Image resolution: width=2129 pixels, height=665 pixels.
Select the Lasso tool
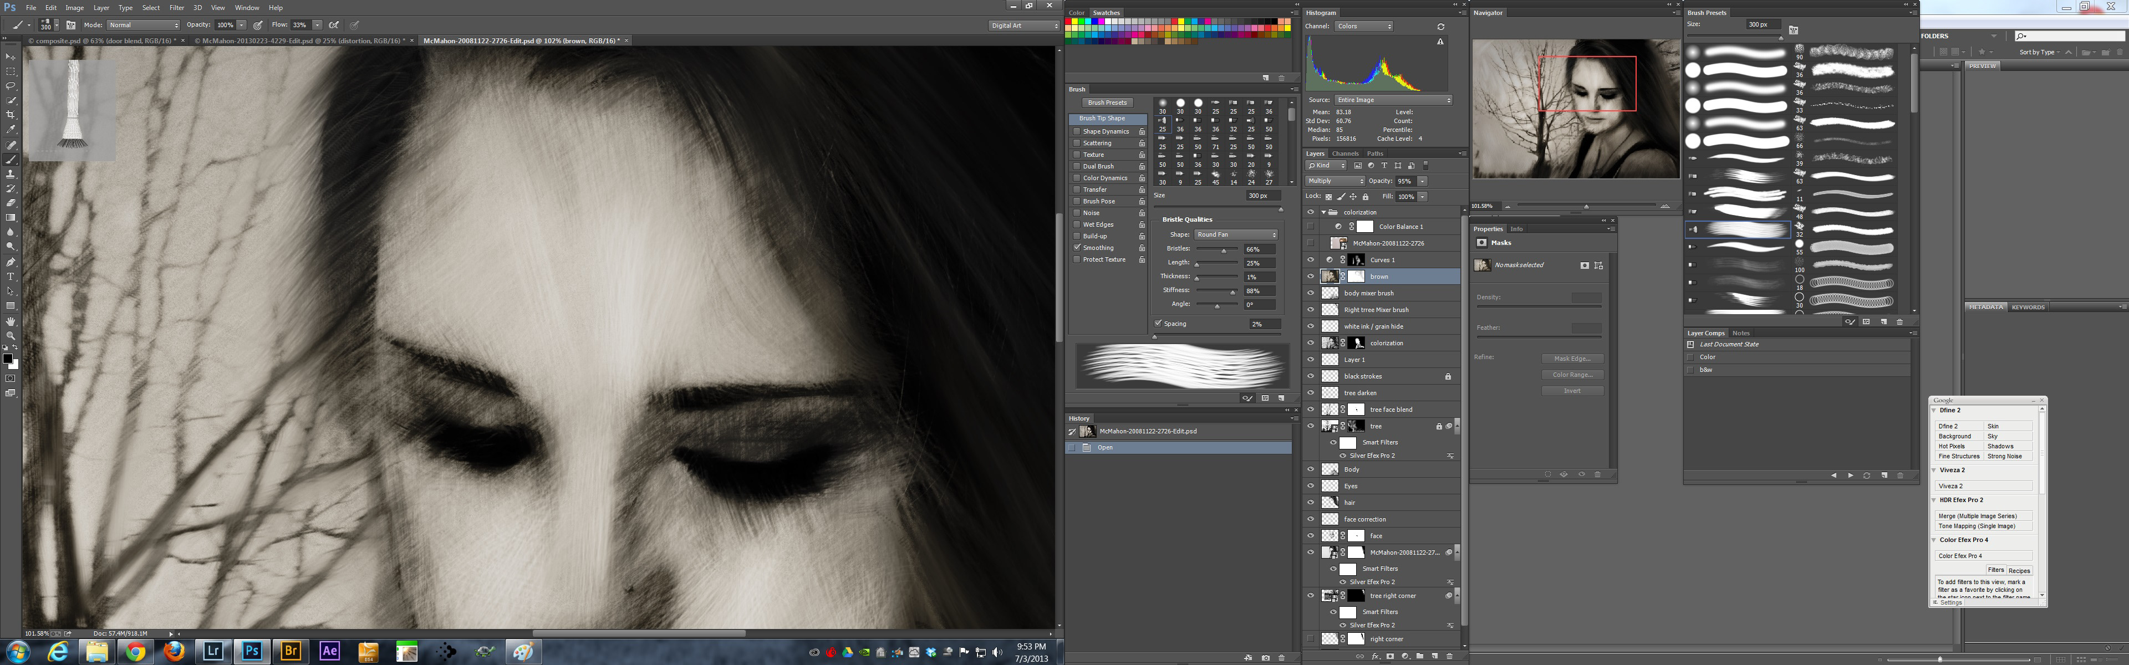tap(11, 86)
